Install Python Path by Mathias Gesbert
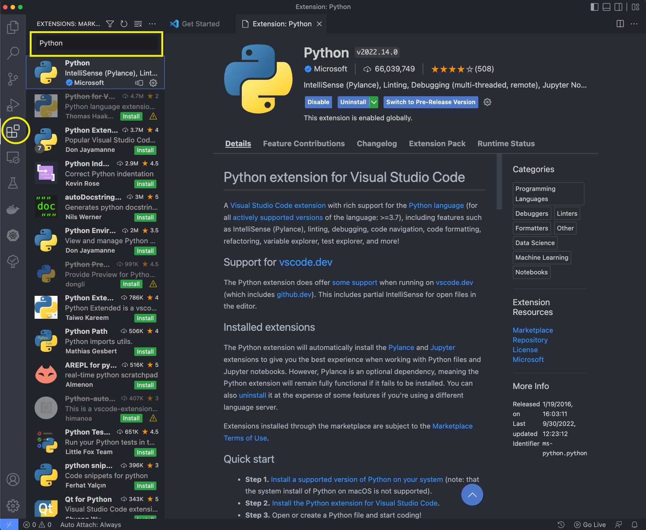This screenshot has height=530, width=646. (x=145, y=351)
